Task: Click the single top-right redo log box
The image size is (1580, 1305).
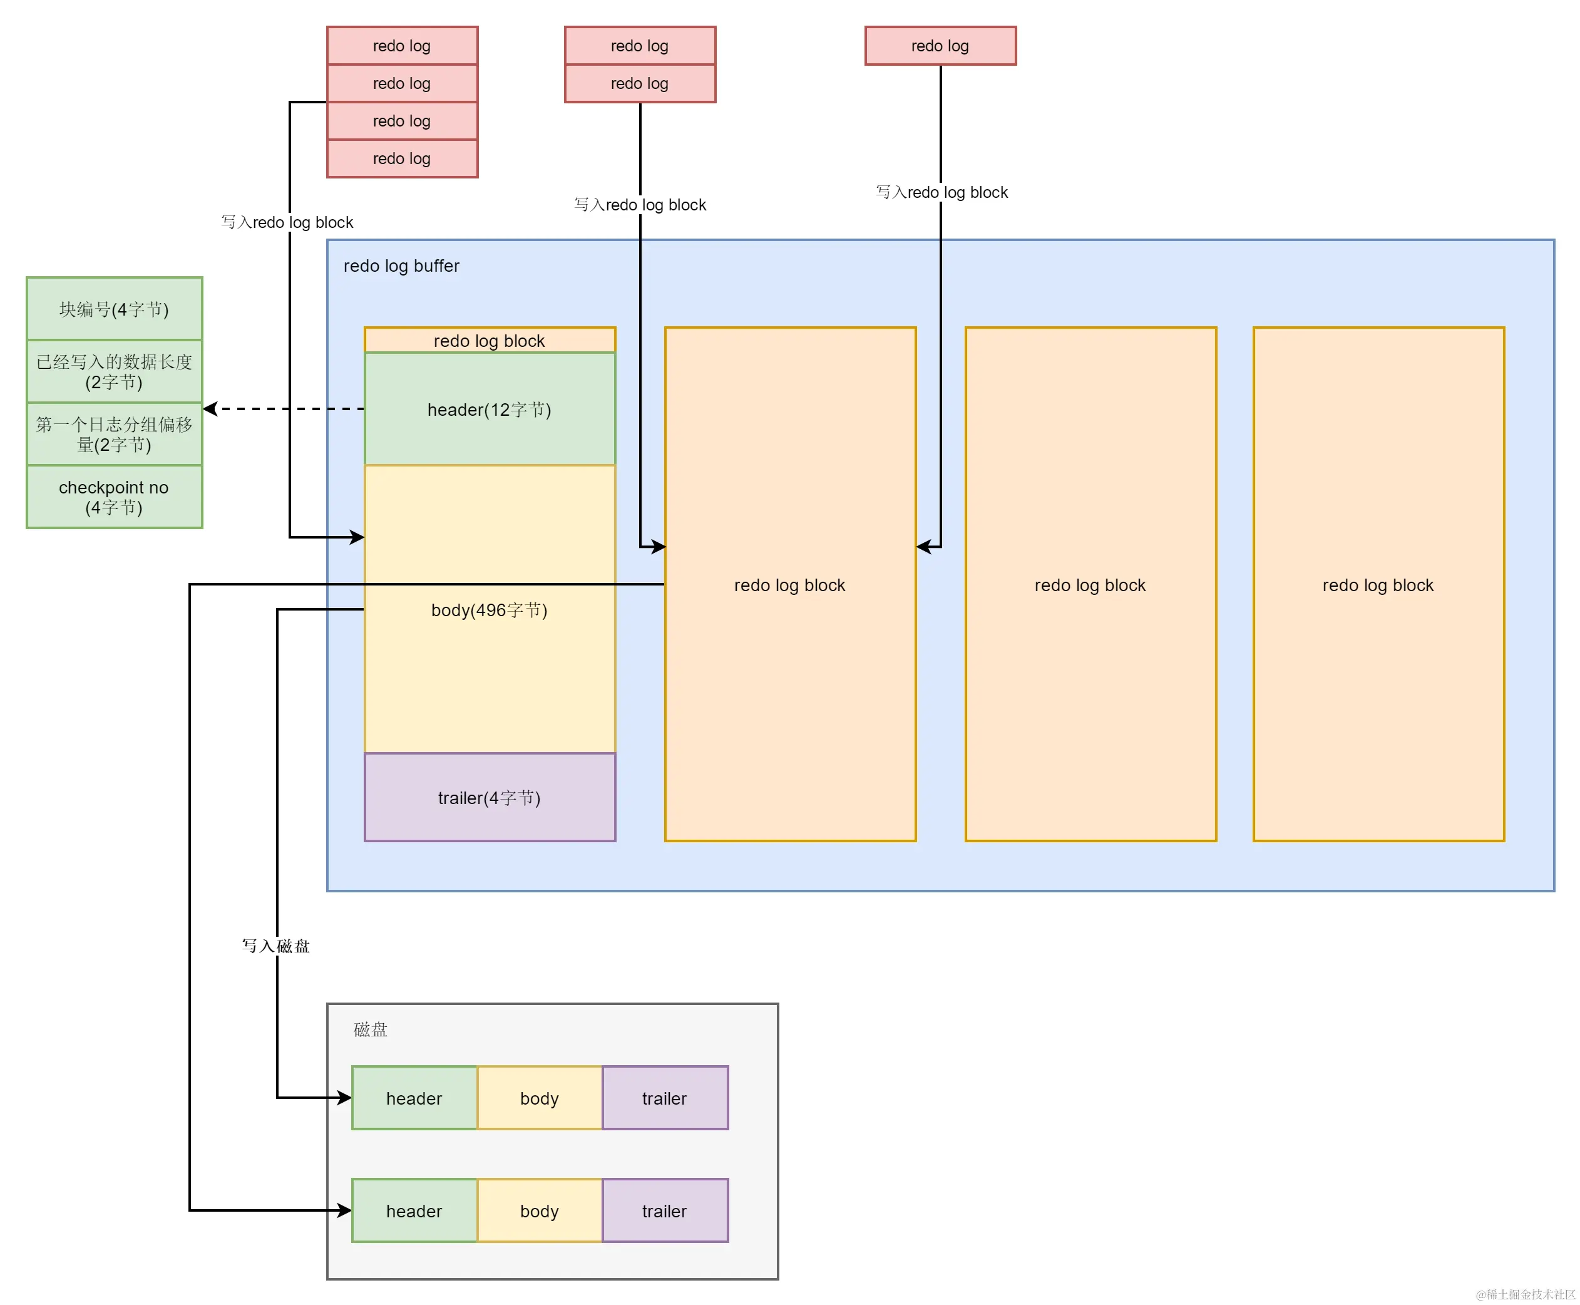Action: pos(939,46)
